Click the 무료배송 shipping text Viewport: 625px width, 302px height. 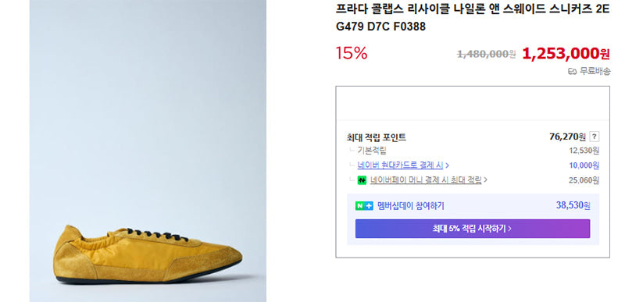click(x=595, y=72)
